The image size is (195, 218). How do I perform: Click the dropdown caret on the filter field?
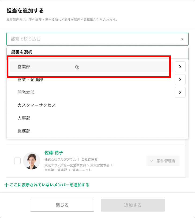(x=182, y=39)
